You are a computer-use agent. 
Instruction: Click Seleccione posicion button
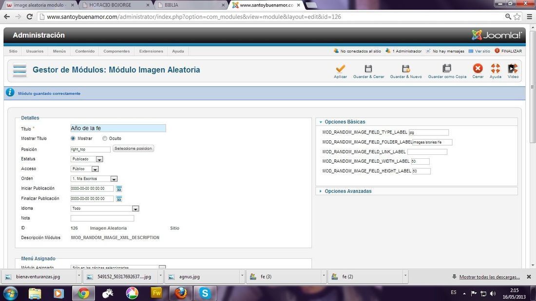(x=133, y=148)
